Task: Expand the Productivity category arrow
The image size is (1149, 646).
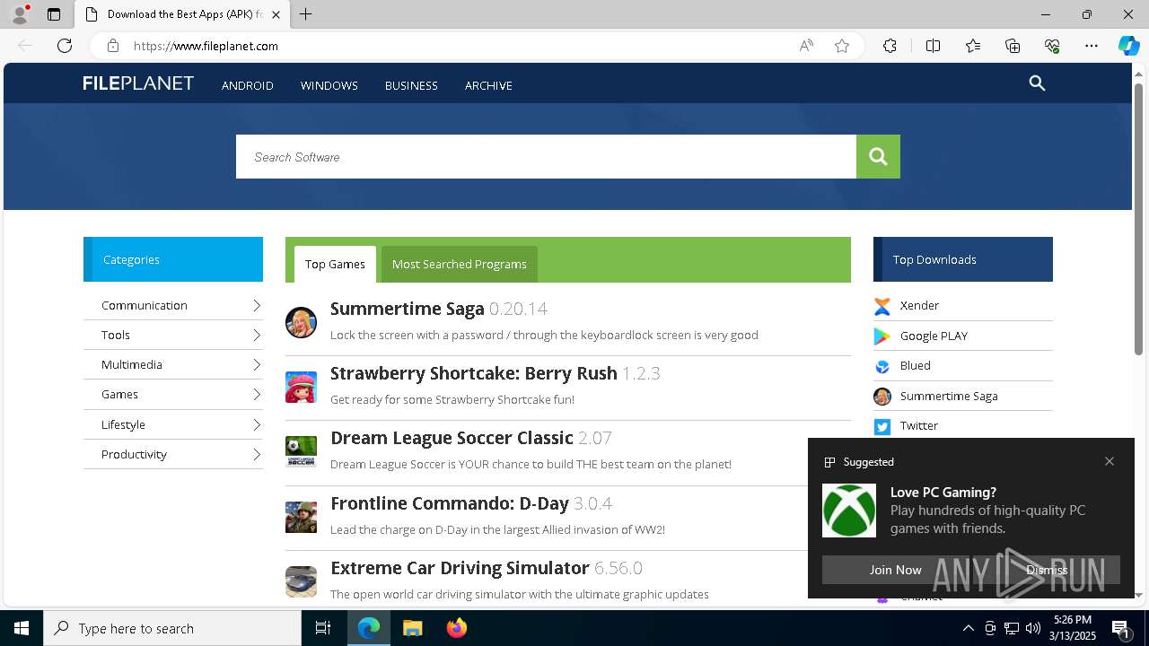Action: coord(256,455)
